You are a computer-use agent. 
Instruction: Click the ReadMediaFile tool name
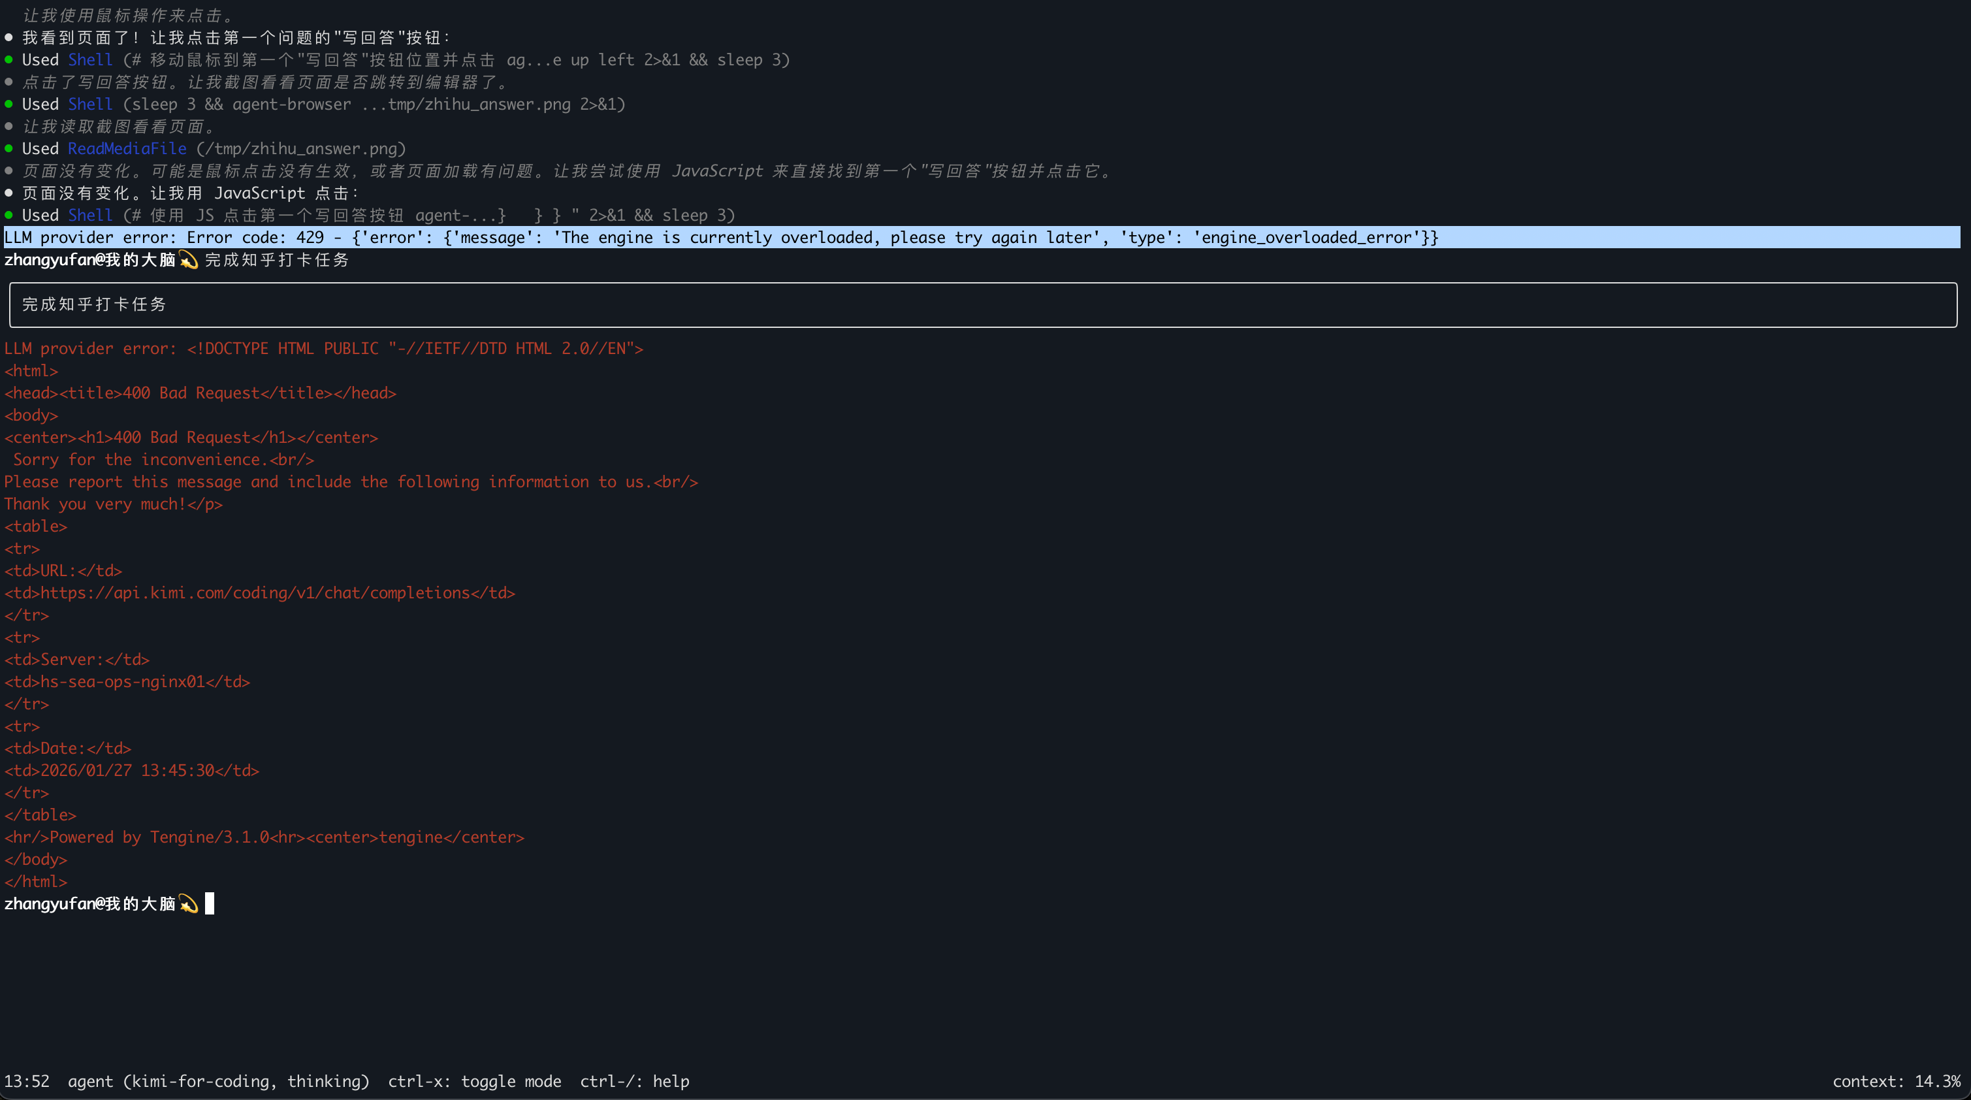click(x=127, y=148)
